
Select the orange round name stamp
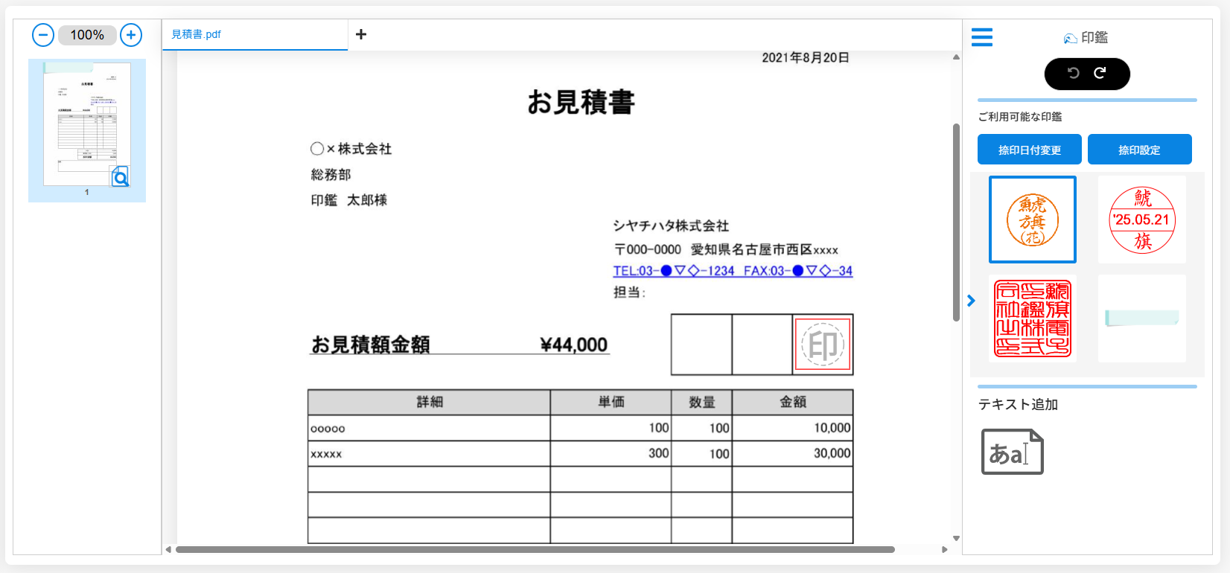(x=1033, y=220)
